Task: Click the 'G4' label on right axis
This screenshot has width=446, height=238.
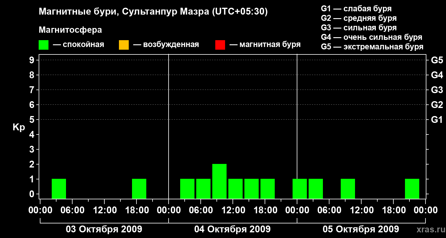Action: click(437, 75)
